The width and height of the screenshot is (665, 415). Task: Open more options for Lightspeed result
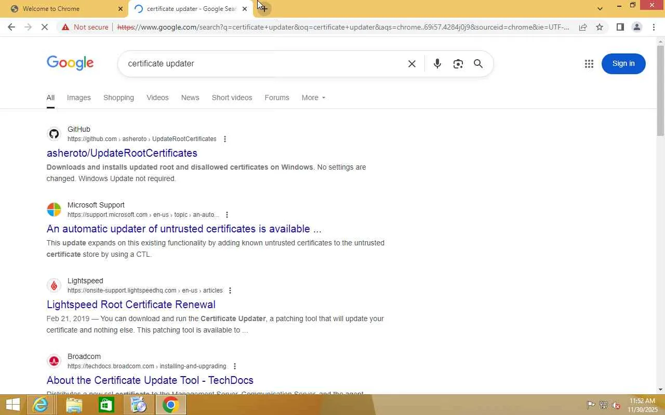[230, 290]
